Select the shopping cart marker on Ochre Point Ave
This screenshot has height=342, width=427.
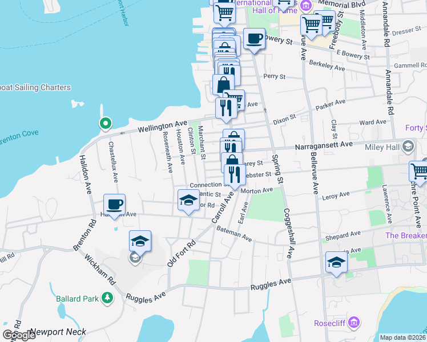coord(420,172)
